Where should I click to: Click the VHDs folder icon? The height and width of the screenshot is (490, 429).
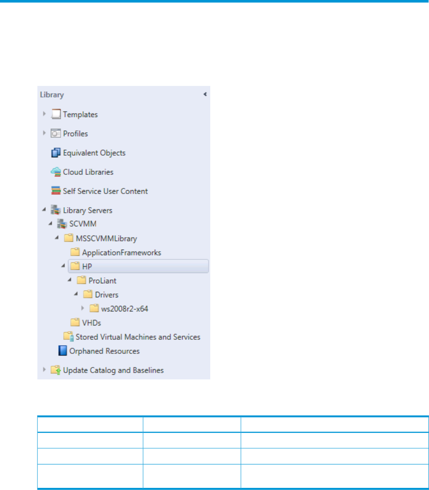point(75,322)
